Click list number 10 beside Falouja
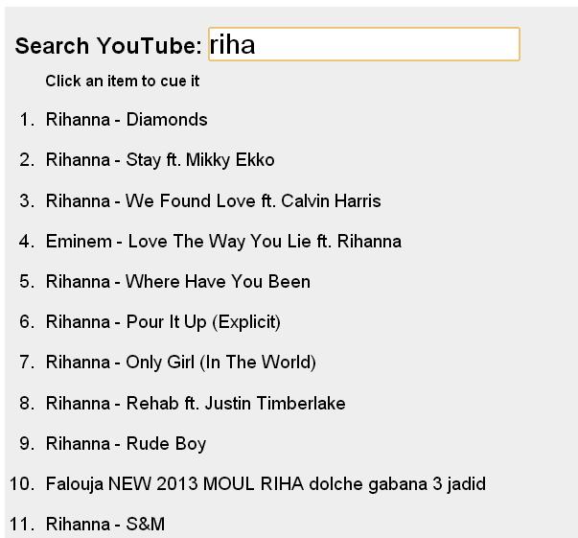The height and width of the screenshot is (538, 578). [22, 484]
